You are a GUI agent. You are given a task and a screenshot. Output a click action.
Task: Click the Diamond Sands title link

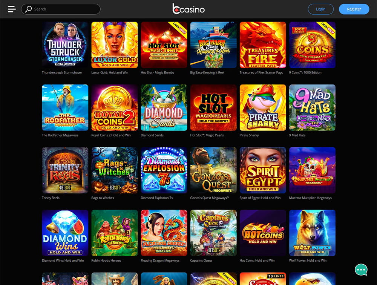(152, 135)
